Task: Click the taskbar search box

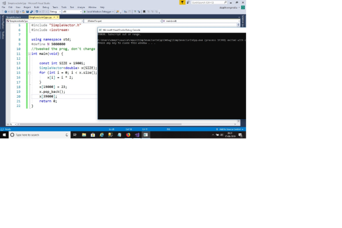Action: pos(40,135)
